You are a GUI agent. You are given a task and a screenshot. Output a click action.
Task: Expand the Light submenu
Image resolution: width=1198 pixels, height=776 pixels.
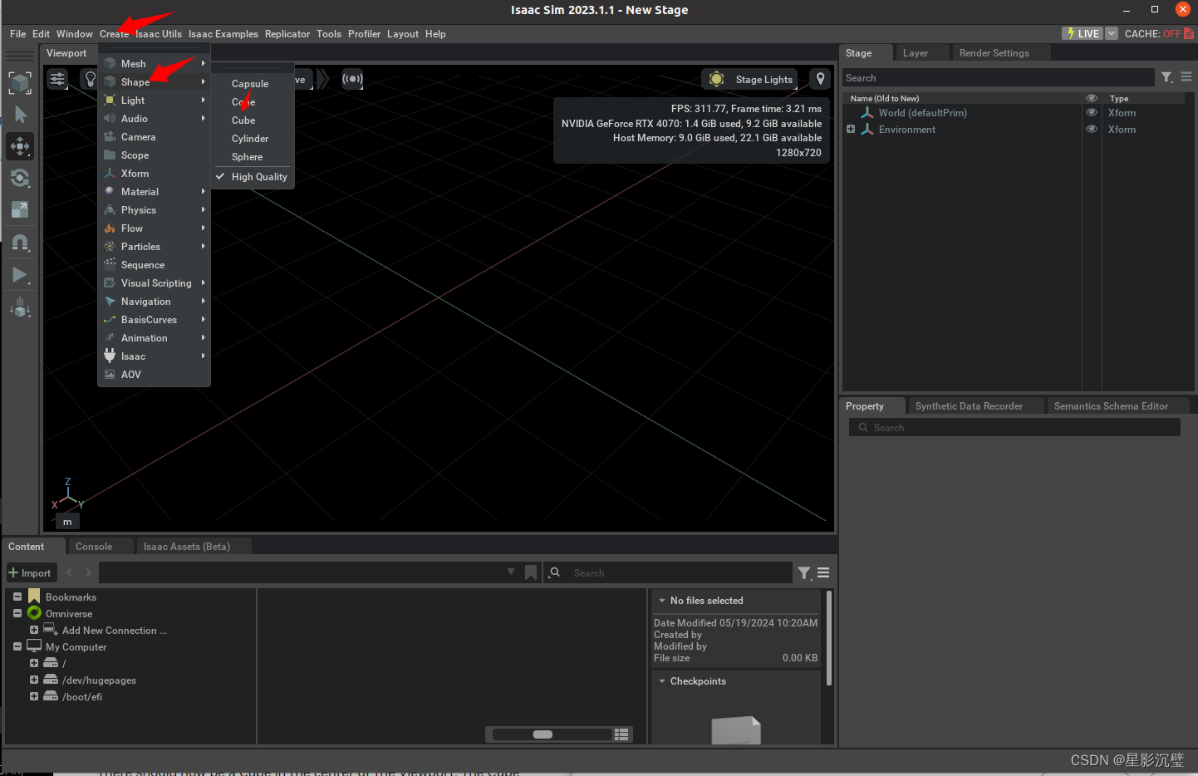click(x=154, y=101)
